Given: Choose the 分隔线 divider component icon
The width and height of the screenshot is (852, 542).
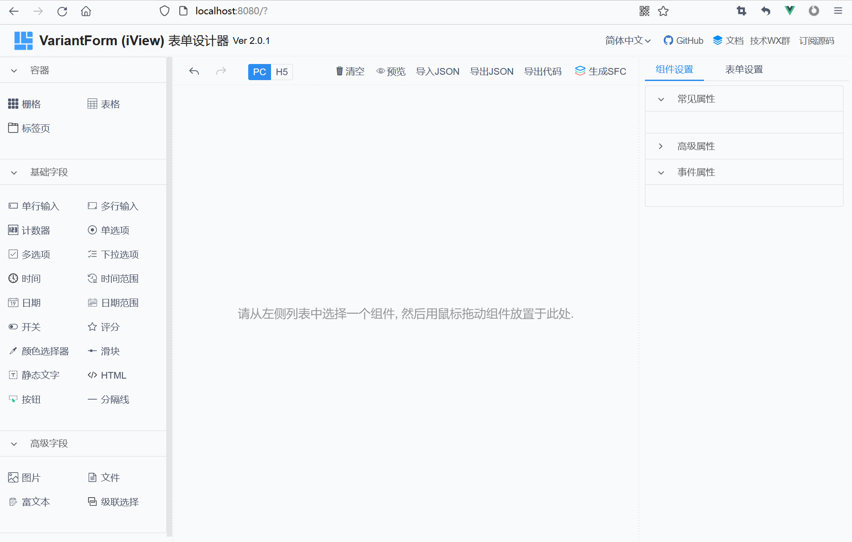Looking at the screenshot, I should (92, 399).
